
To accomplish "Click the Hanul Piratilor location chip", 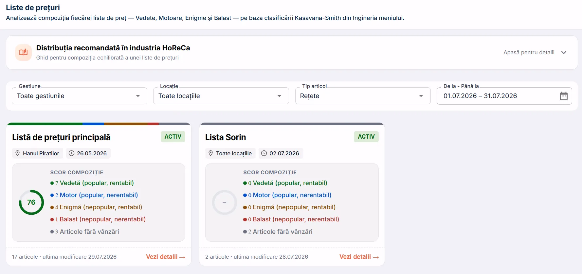I will pyautogui.click(x=38, y=153).
